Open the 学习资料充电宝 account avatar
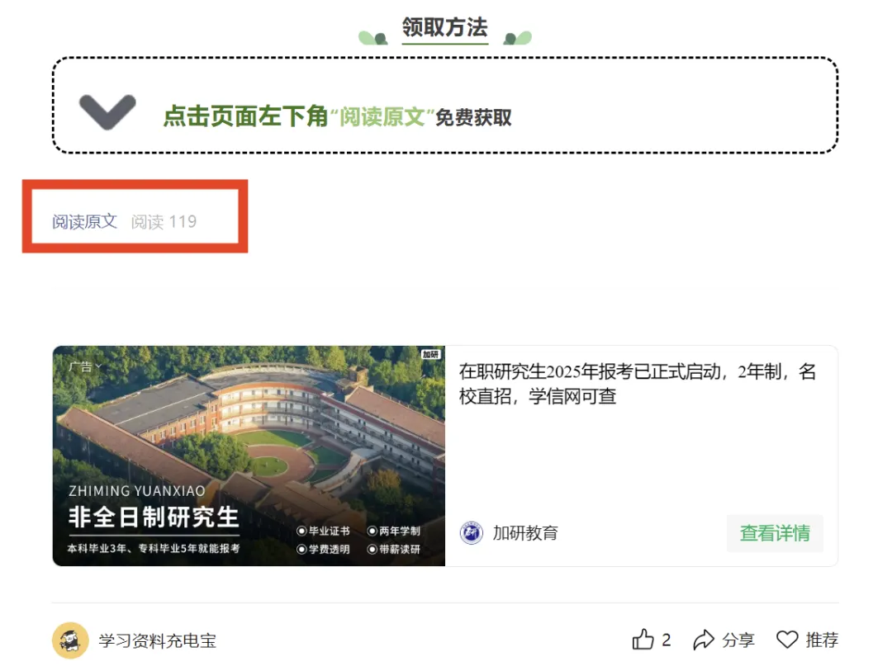Viewport: 892px width, 666px height. pyautogui.click(x=70, y=640)
